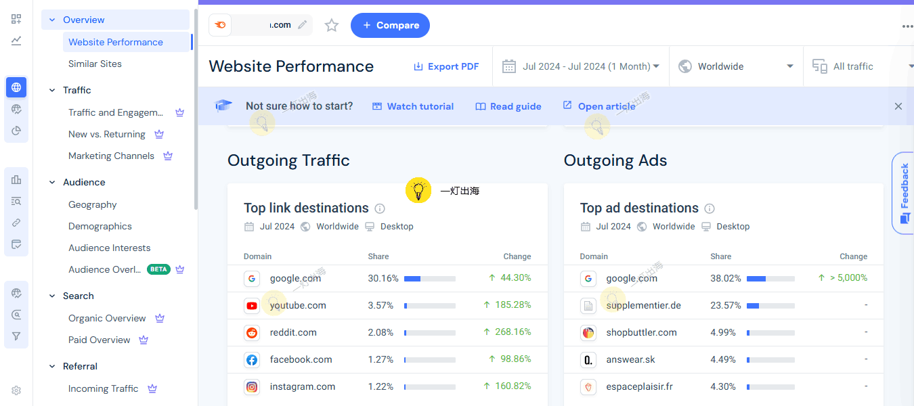The width and height of the screenshot is (914, 406).
Task: Select the funnel filter icon in left sidebar
Action: pyautogui.click(x=16, y=336)
